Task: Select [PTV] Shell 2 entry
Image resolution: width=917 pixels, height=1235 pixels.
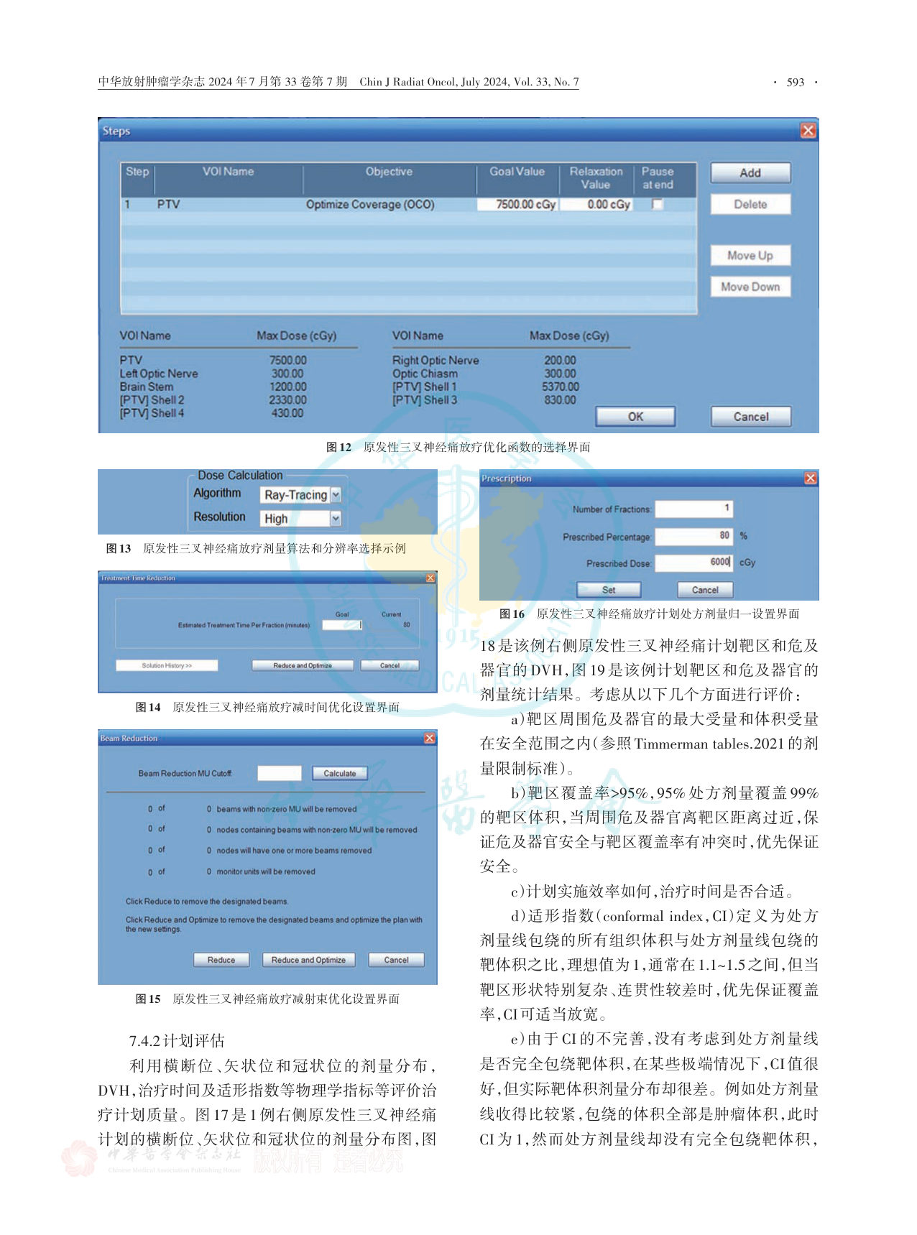Action: pyautogui.click(x=152, y=400)
